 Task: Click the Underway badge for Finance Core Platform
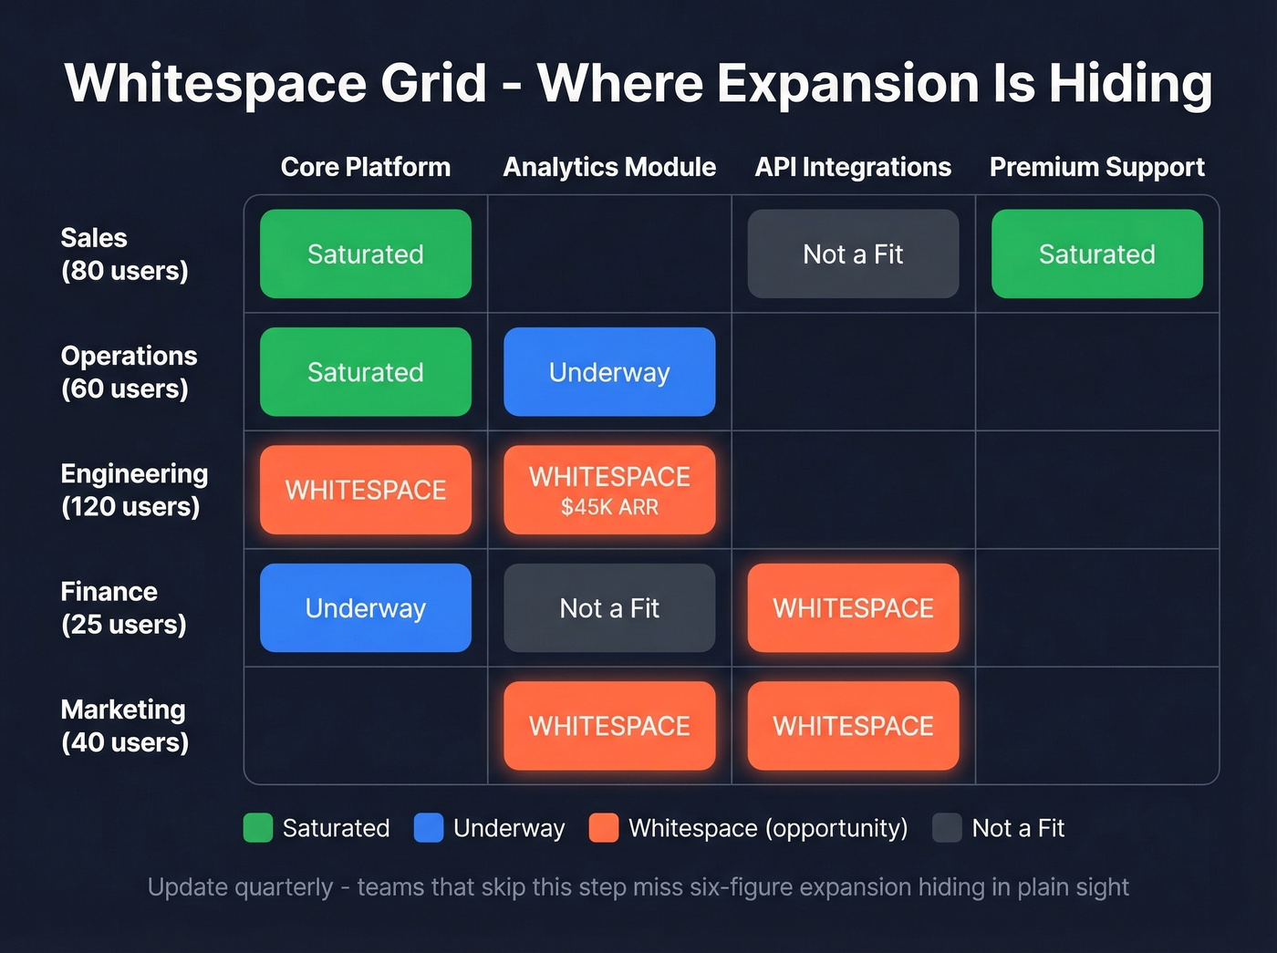(365, 608)
